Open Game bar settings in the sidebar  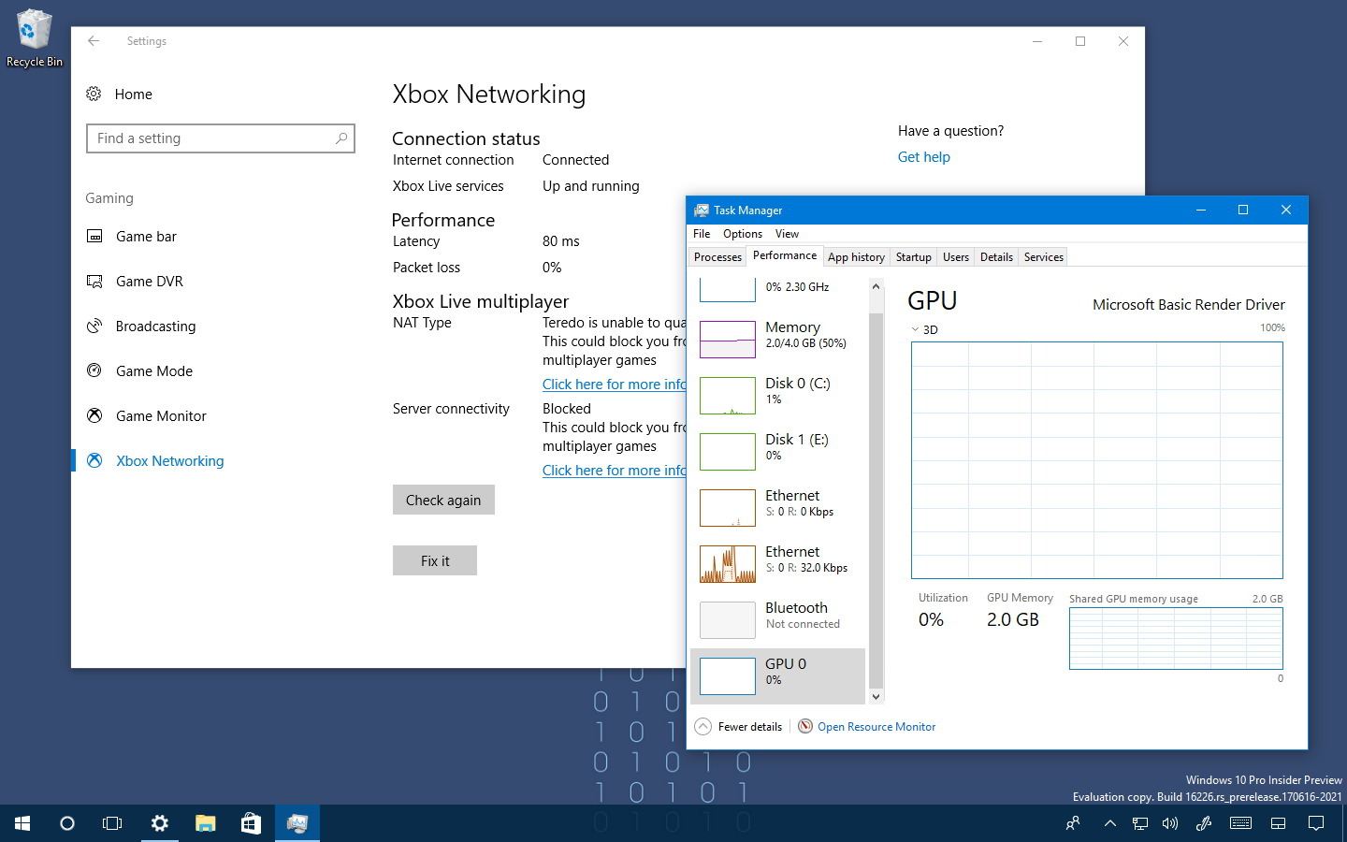click(x=146, y=237)
